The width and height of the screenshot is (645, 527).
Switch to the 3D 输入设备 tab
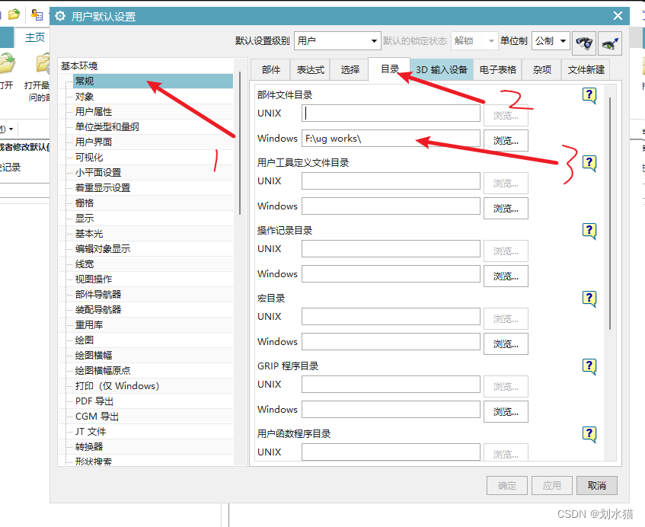(x=442, y=69)
